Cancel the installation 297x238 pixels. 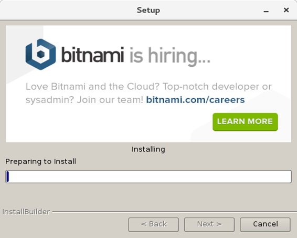coord(265,224)
